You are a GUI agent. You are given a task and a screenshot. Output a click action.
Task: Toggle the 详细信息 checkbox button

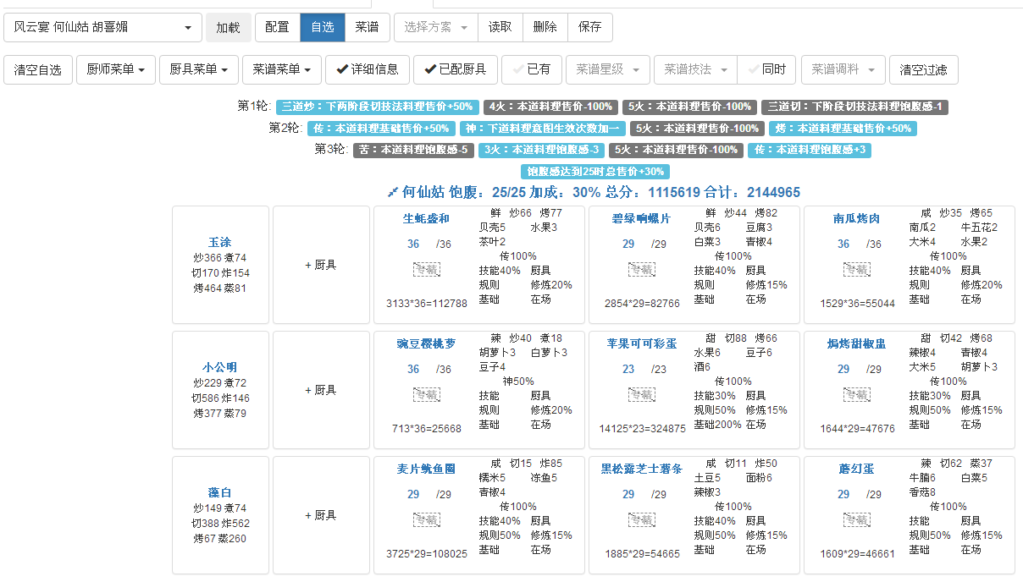(368, 69)
